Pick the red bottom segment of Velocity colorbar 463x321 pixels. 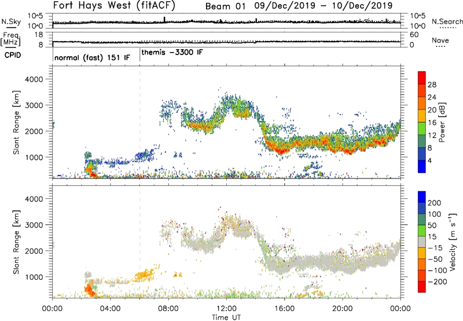[422, 287]
